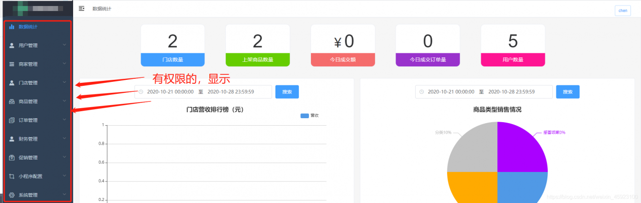Toggle the 营收 legend swatch
641x203 pixels.
point(304,116)
